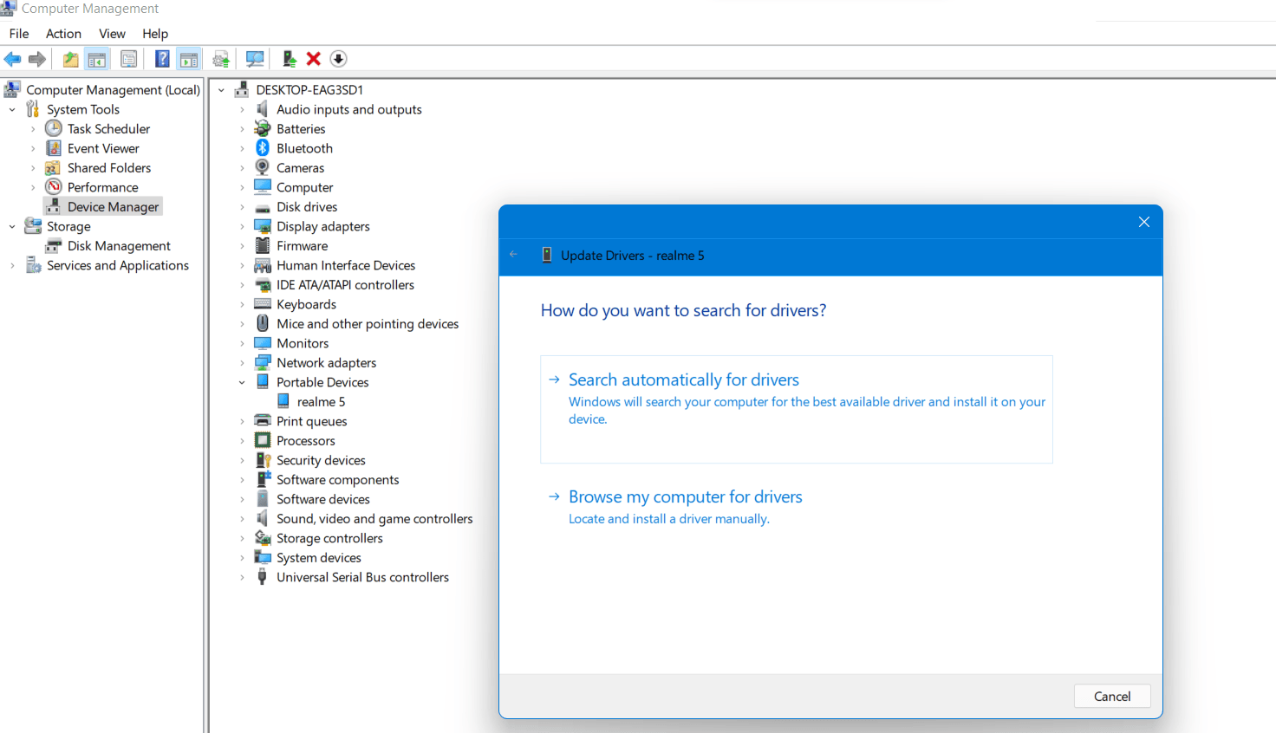This screenshot has height=733, width=1276.
Task: Open the Action menu
Action: [63, 34]
